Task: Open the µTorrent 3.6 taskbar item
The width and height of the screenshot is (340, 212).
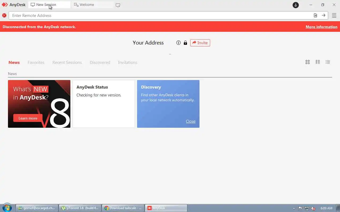Action: point(80,208)
